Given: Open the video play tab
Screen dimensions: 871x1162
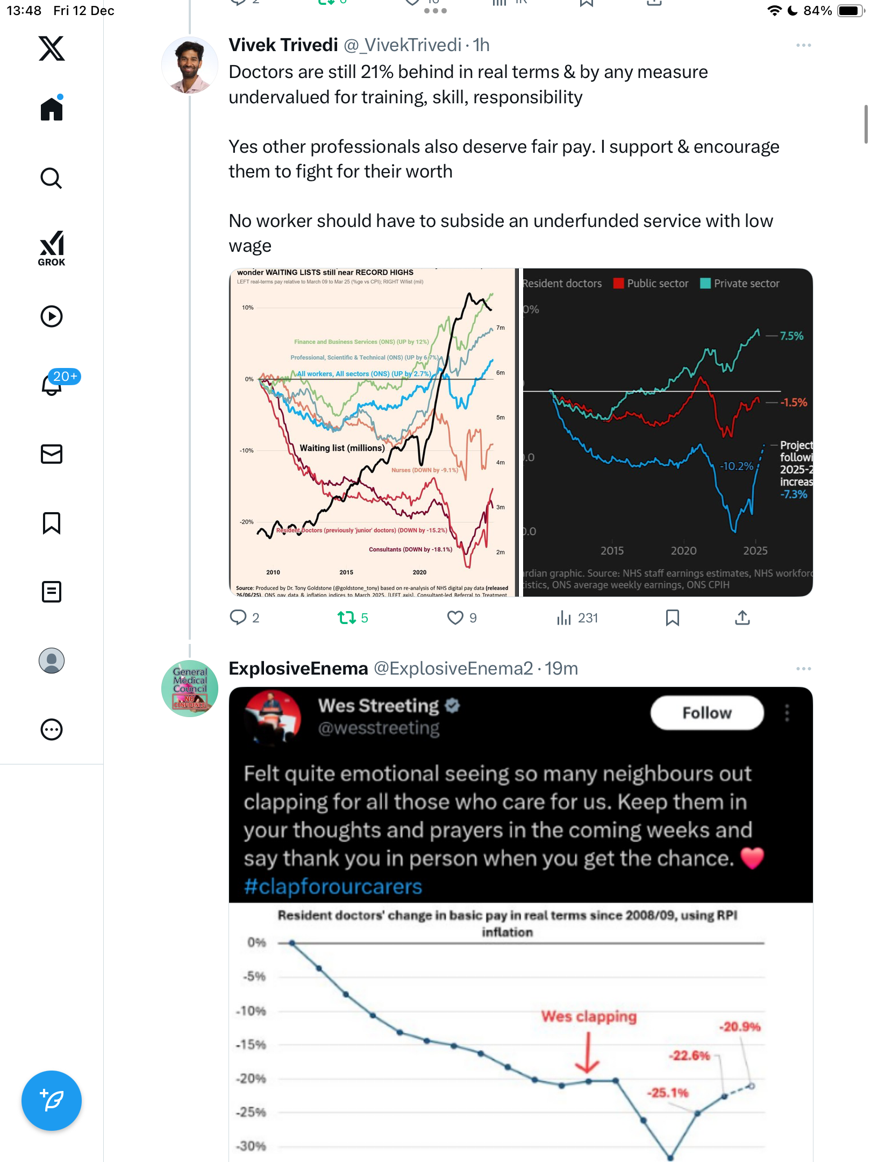Looking at the screenshot, I should coord(52,316).
